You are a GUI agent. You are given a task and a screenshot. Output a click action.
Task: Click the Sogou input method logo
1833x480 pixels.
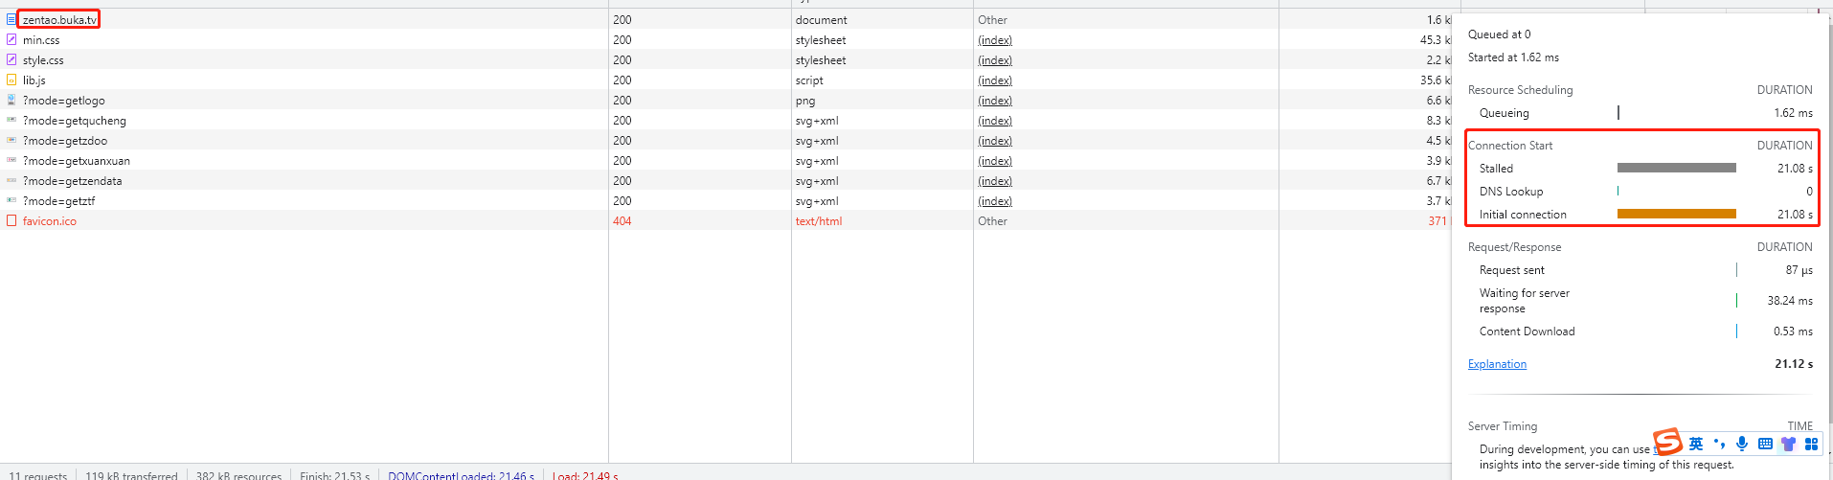[x=1667, y=442]
